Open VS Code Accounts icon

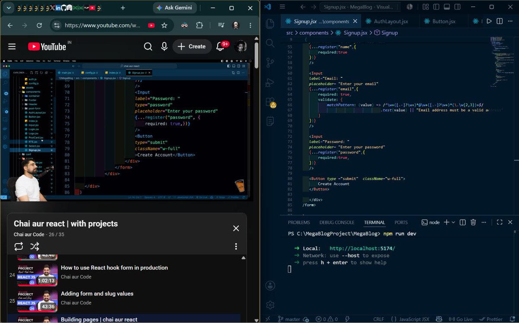click(270, 285)
